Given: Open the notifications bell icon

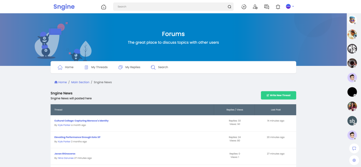Looking at the screenshot, I should coord(278,7).
